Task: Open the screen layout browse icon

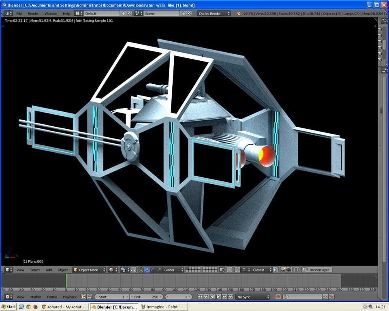Action: 79,13
